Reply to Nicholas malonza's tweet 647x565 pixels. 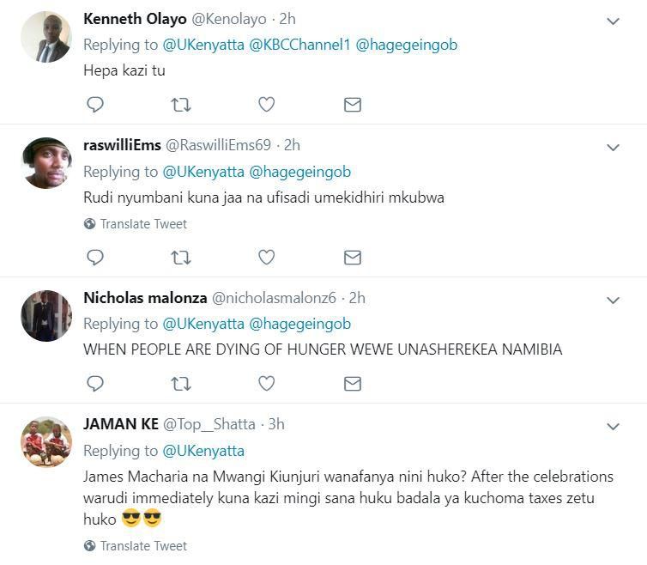coord(95,383)
